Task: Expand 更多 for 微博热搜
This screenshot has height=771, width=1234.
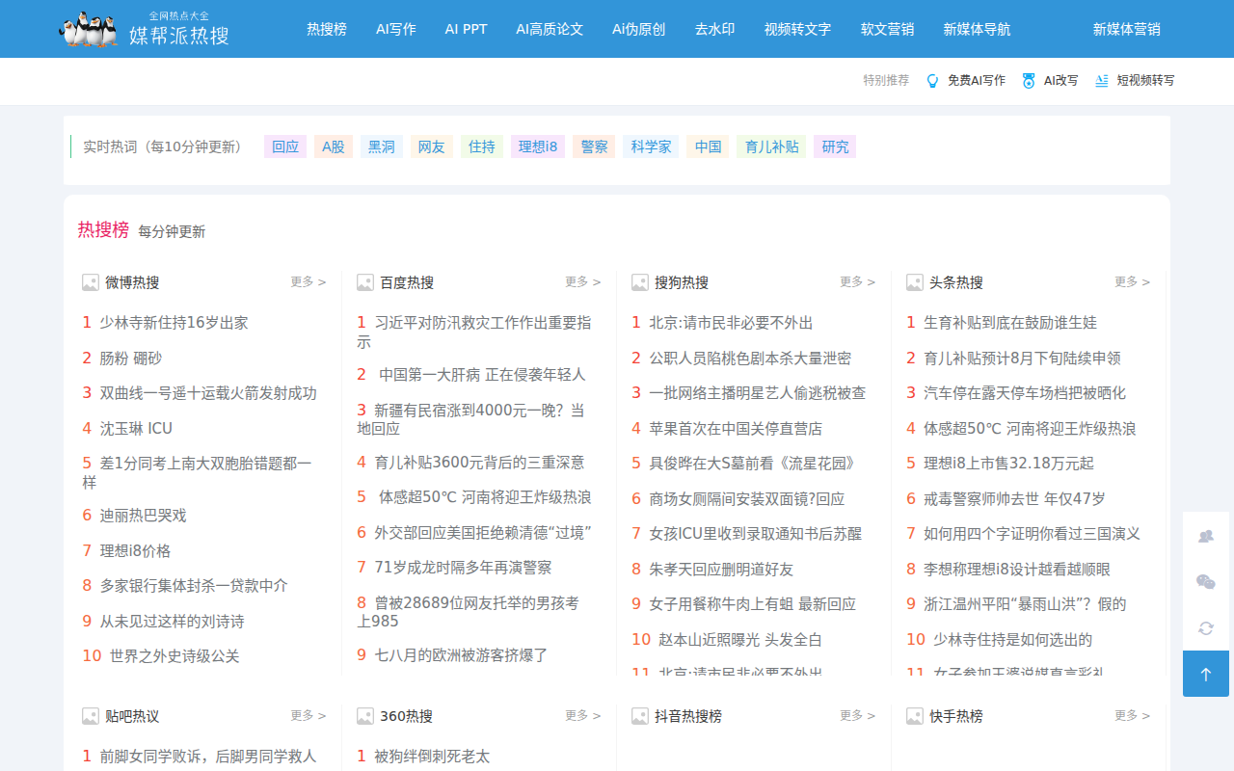Action: tap(308, 282)
